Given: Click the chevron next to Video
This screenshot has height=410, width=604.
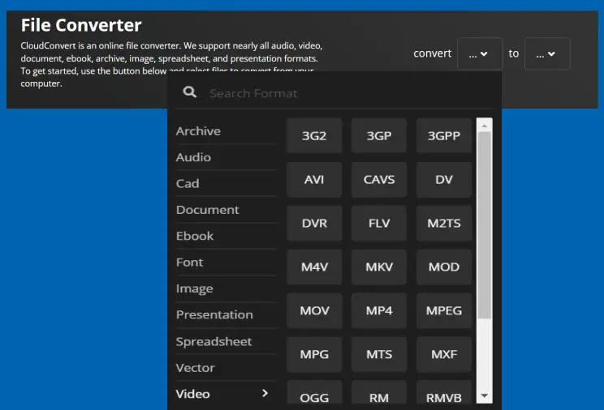Looking at the screenshot, I should [x=265, y=393].
